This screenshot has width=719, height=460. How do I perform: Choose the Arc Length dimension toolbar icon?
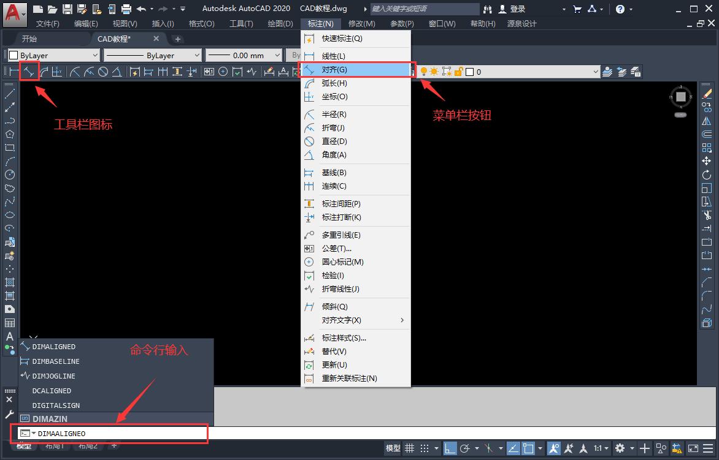[44, 72]
